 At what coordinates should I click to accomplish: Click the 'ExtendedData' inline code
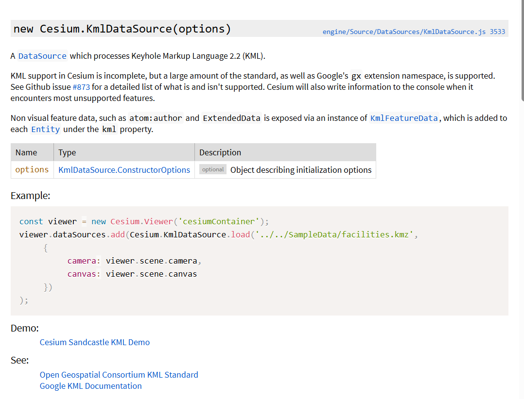tap(231, 118)
